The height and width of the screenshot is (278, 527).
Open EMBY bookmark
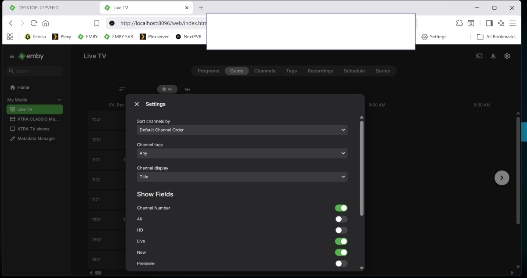[87, 36]
